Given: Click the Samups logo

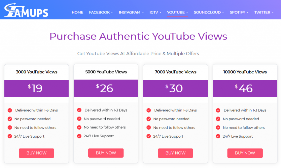Looking at the screenshot, I should pos(26,10).
